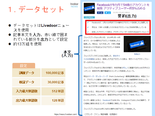Click the third summary checkmark about アクティブユーザー
Image resolution: width=155 pixels, height=116 pixels.
[88, 32]
